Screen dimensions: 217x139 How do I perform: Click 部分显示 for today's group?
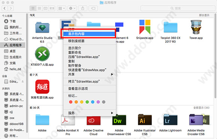tap(204, 15)
